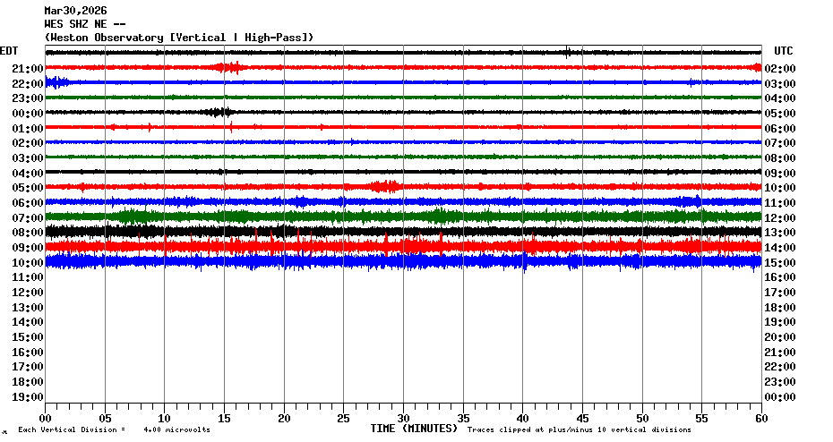This screenshot has height=442, width=833.
Task: Pick the 60 minute tick on time axis
Action: (x=760, y=418)
